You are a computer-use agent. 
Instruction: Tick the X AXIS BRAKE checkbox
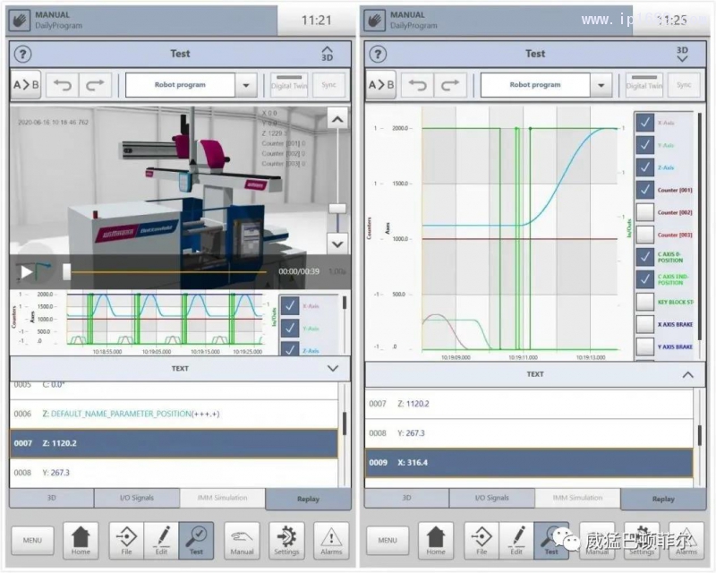click(x=644, y=324)
